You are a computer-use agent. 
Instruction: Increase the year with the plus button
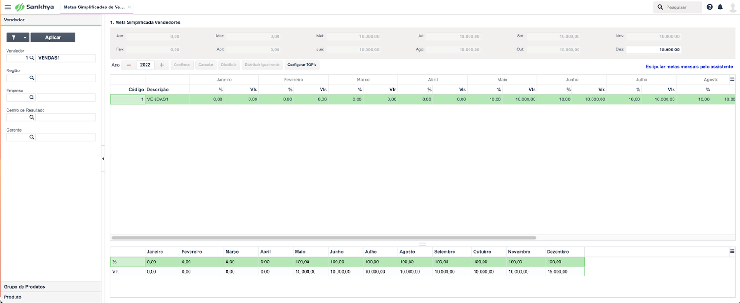162,65
